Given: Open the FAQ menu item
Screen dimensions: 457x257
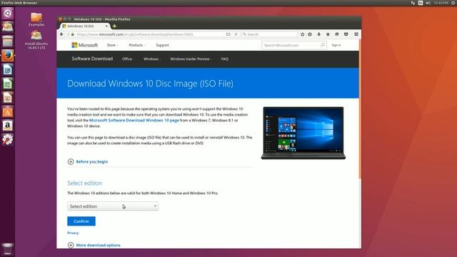Looking at the screenshot, I should point(224,59).
